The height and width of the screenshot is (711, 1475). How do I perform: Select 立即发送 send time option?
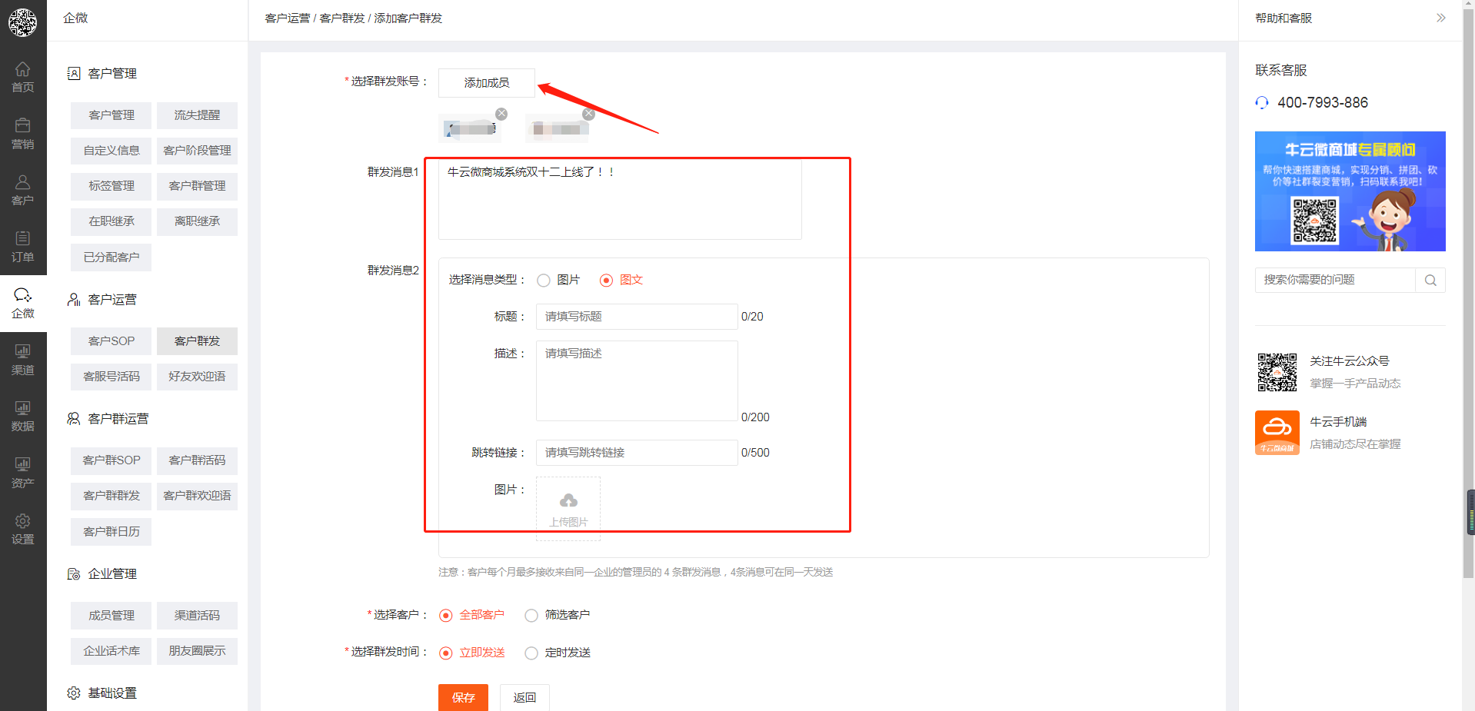(x=445, y=653)
